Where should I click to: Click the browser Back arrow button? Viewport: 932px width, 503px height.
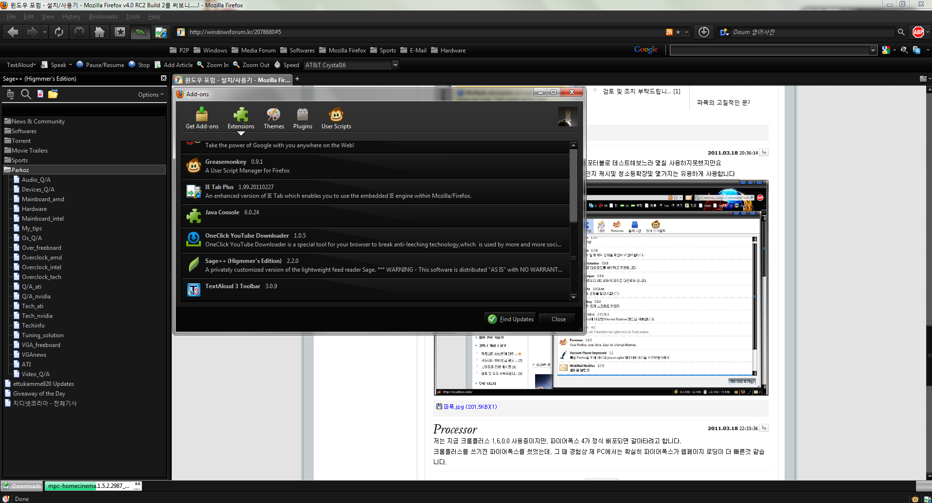pyautogui.click(x=13, y=32)
